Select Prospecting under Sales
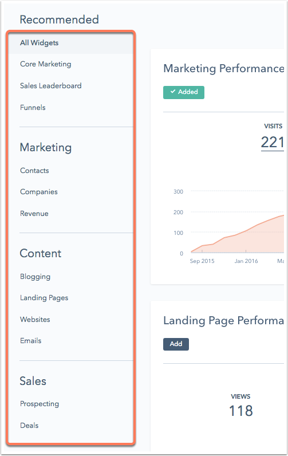The height and width of the screenshot is (456, 288). (40, 404)
